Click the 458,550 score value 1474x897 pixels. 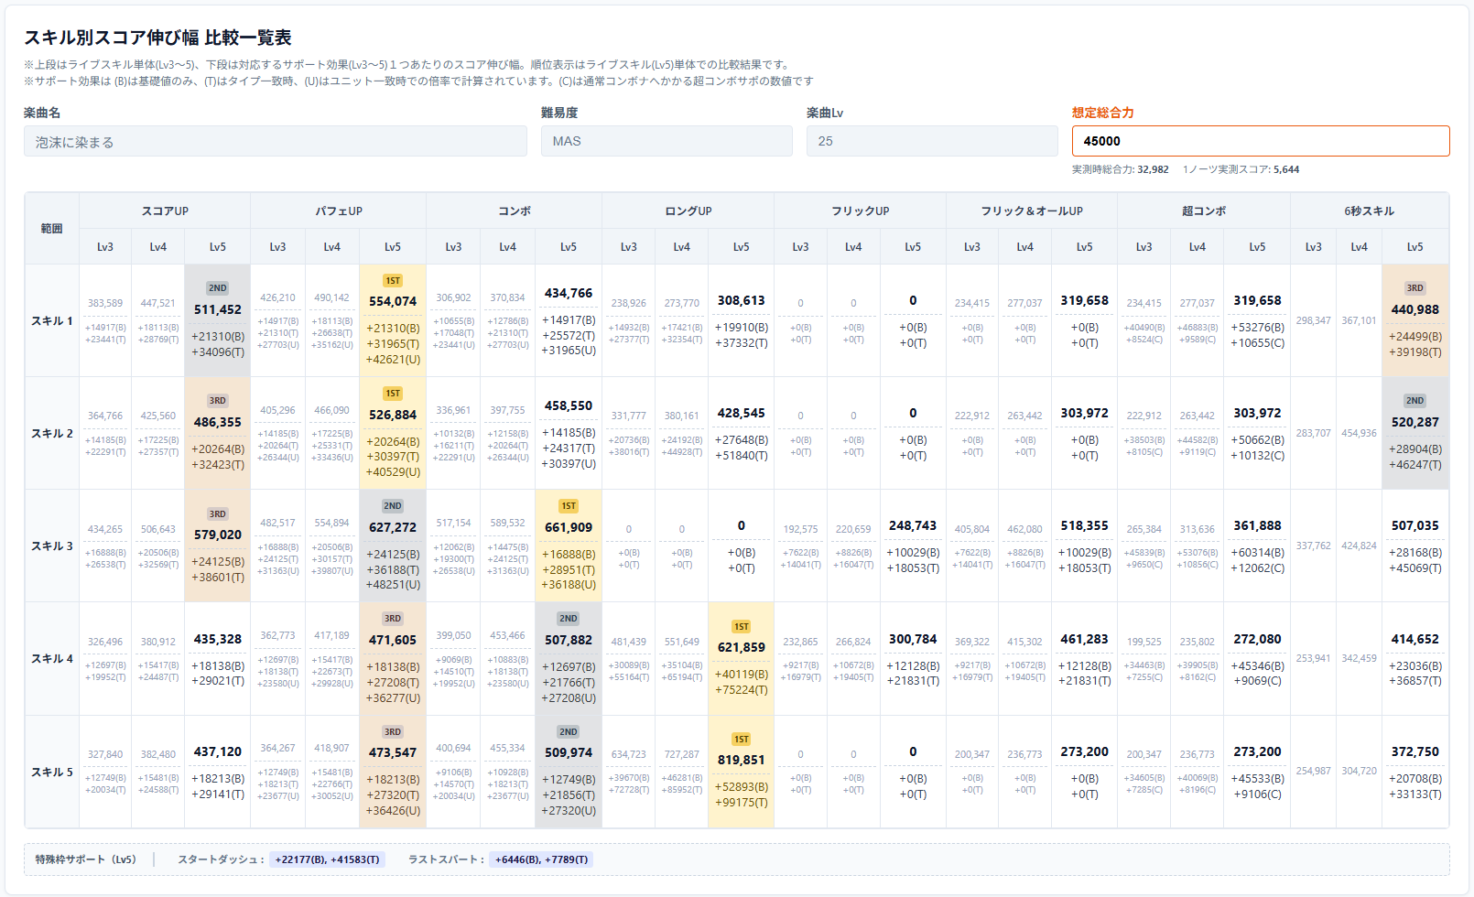(x=569, y=405)
